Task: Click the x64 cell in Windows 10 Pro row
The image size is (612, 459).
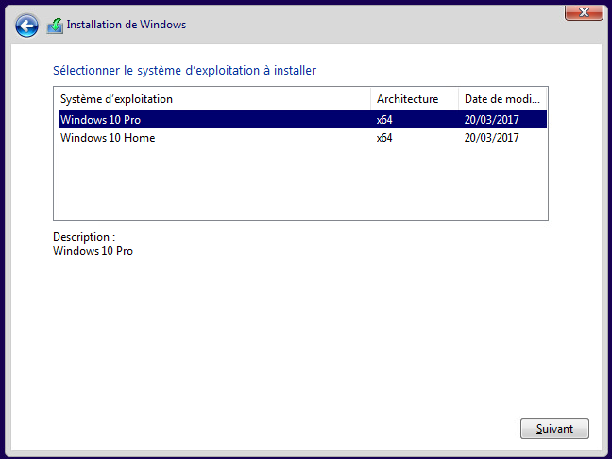Action: pos(384,120)
